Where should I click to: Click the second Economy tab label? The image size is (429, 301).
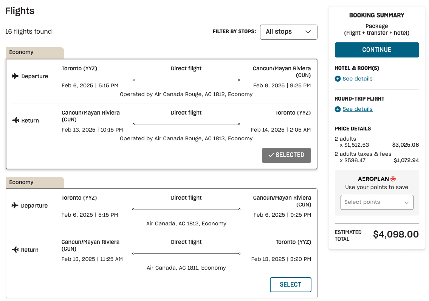click(22, 182)
